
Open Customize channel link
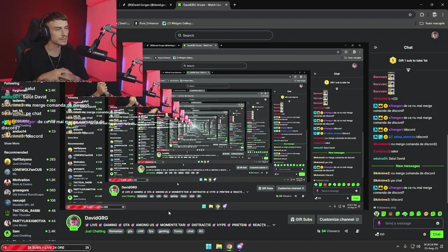(339, 219)
